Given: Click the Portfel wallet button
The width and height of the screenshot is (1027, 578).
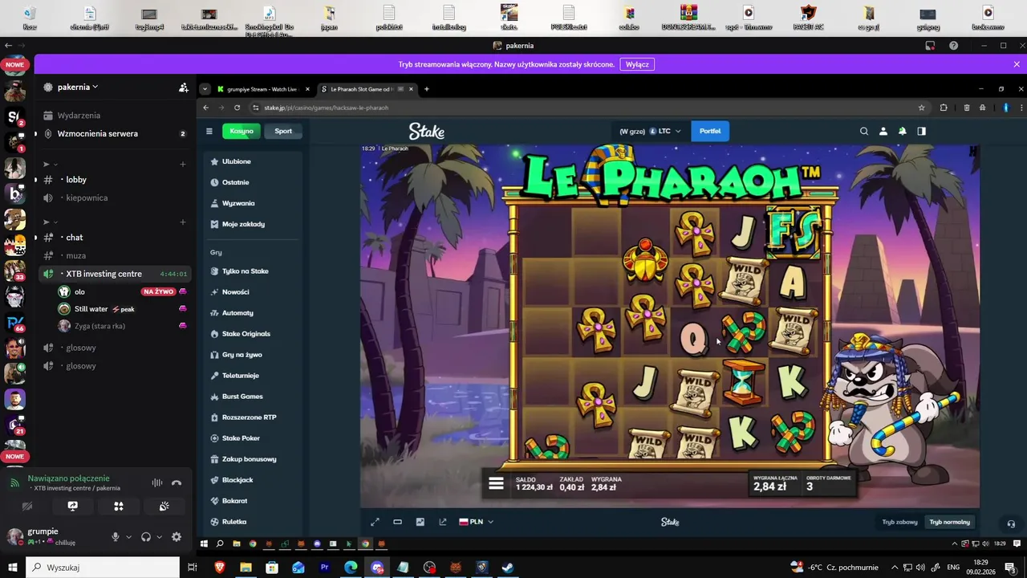Looking at the screenshot, I should point(710,131).
